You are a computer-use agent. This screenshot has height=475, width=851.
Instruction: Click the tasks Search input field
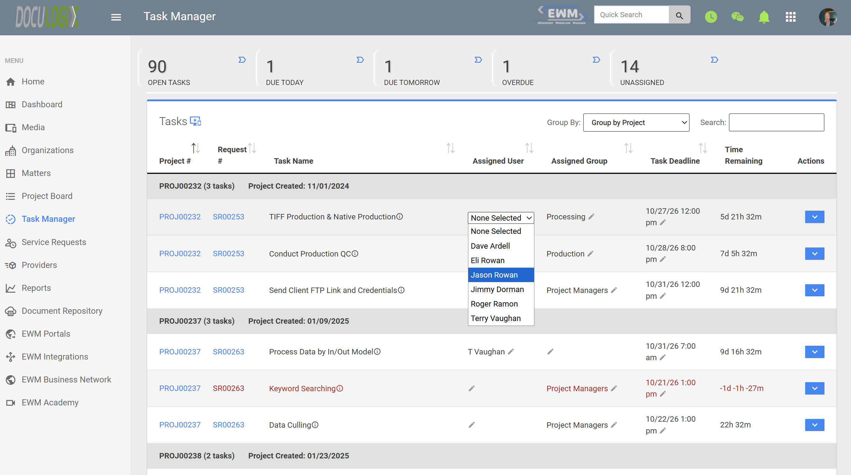pos(776,122)
